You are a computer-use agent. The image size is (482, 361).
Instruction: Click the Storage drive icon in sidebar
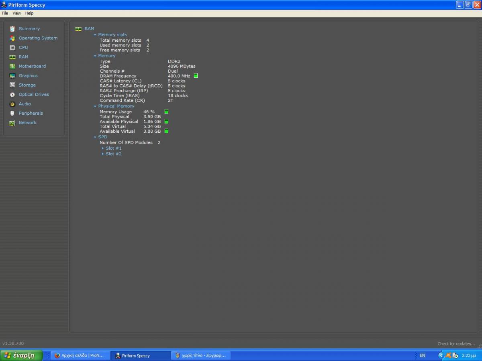(12, 85)
